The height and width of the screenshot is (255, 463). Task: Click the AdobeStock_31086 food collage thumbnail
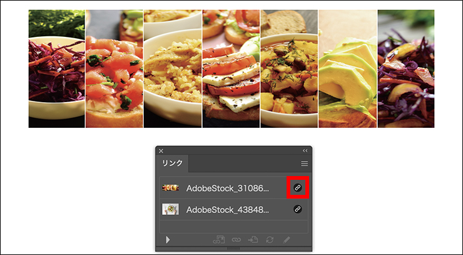[x=170, y=187]
